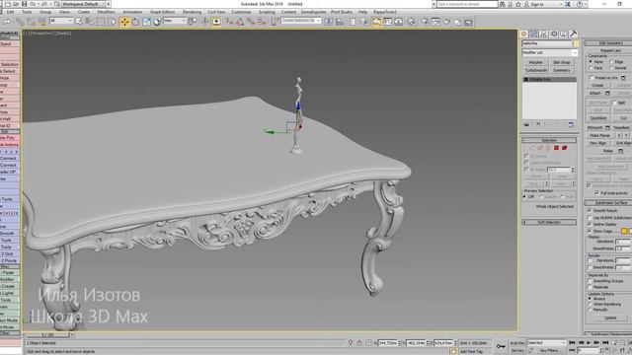Click the Key mode icon in status bar

pos(501,346)
